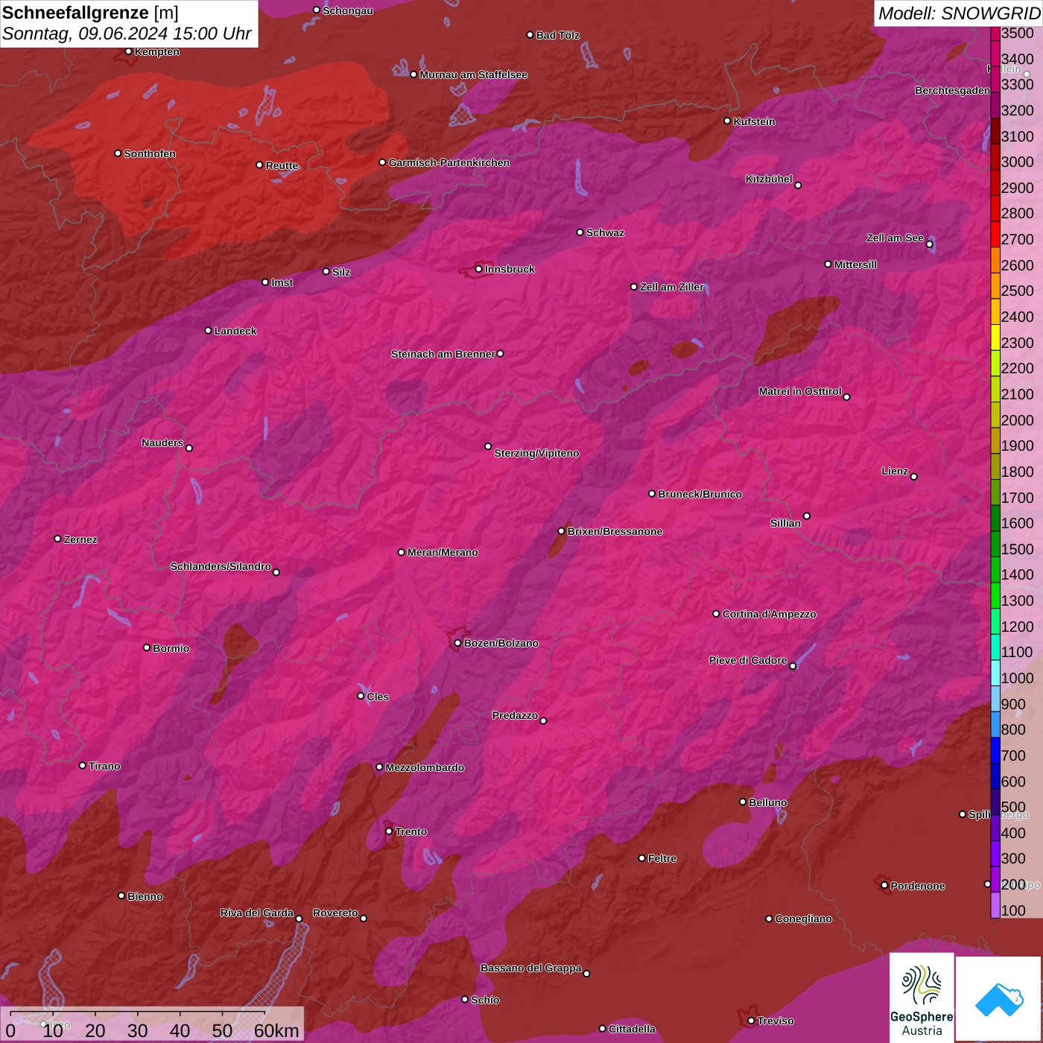Click the Rovereto label
The width and height of the screenshot is (1043, 1043).
click(335, 913)
